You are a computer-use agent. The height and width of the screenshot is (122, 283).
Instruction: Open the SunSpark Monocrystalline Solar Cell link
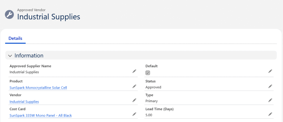38,88
